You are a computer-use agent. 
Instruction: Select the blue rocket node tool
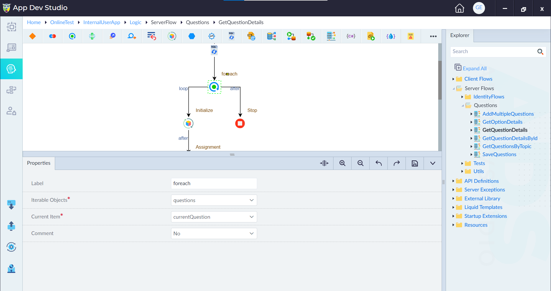[x=112, y=36]
